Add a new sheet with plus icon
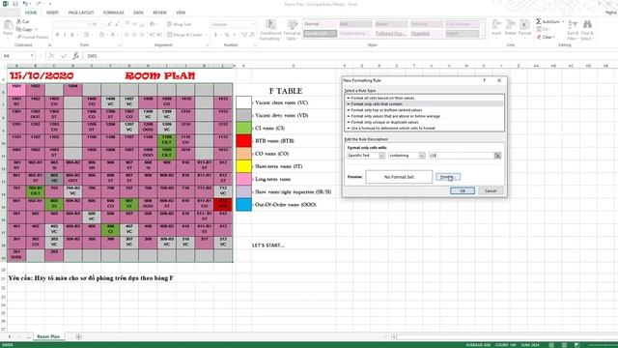Screen dimensions: 618x348 (78, 336)
